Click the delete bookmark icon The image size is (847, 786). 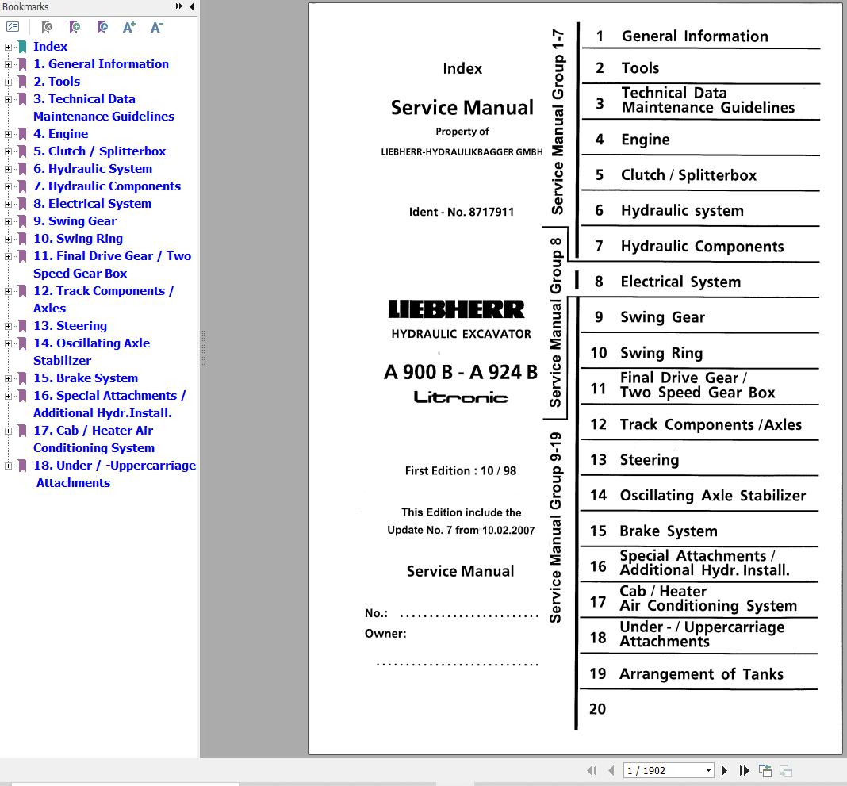(x=47, y=26)
